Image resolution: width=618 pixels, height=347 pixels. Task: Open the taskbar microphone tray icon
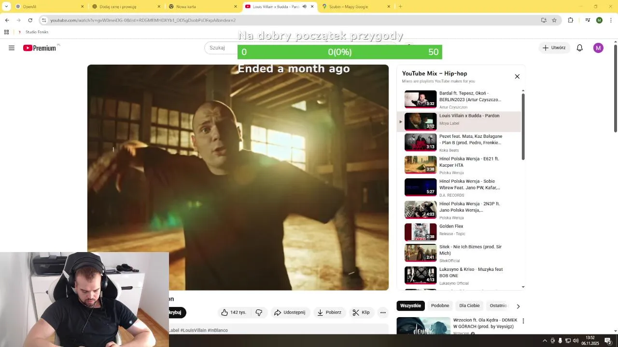click(560, 341)
